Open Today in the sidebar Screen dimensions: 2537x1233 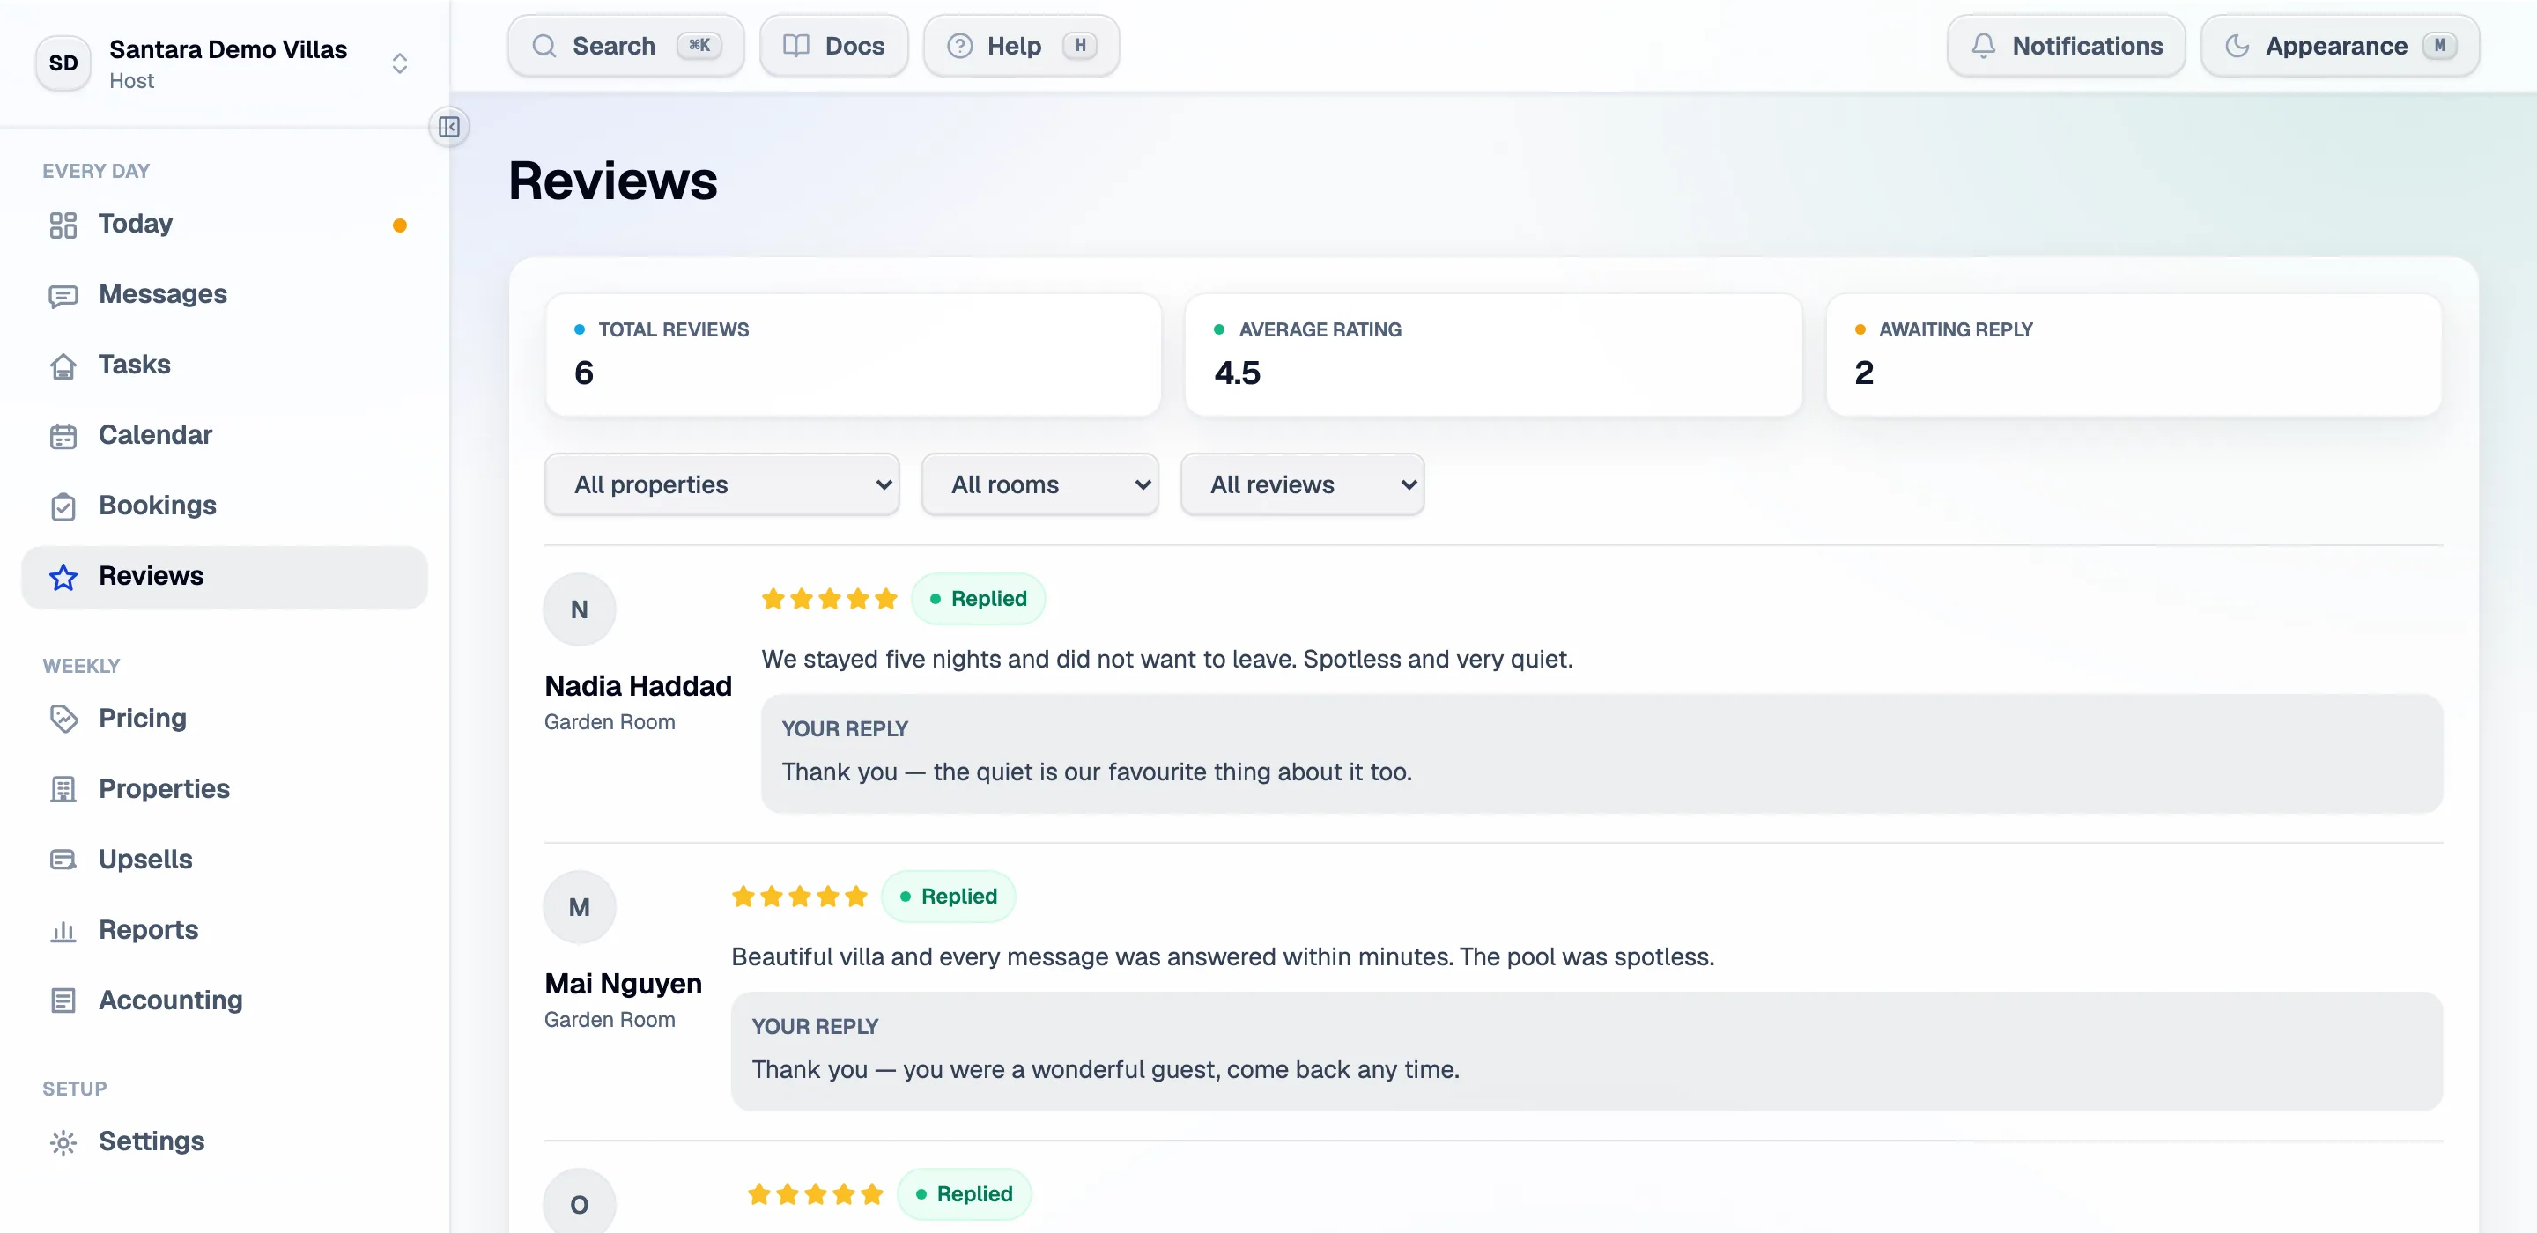225,225
